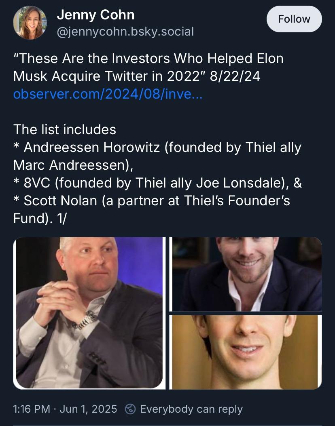Click the Follow button
The image size is (335, 426).
coord(294,19)
